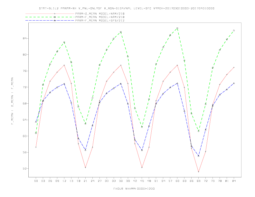The image size is (255, 197).
Task: Click x-axis forecast hour label 72
Action: (x=205, y=181)
